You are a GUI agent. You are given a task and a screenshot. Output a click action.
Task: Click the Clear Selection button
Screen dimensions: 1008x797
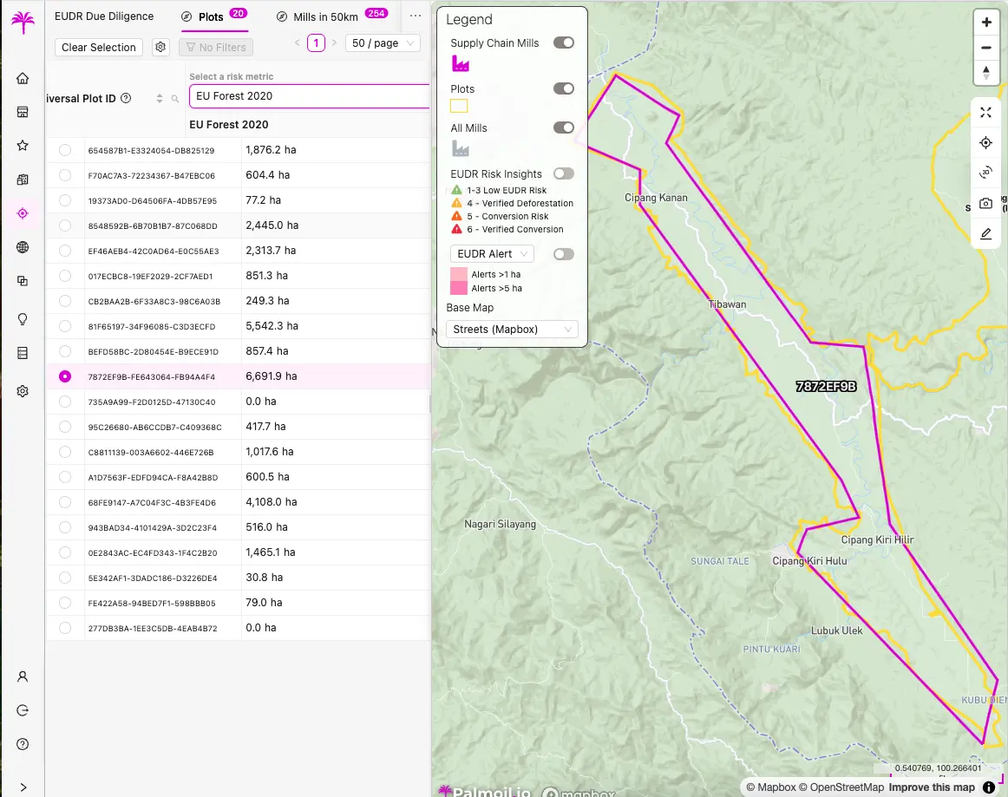99,48
